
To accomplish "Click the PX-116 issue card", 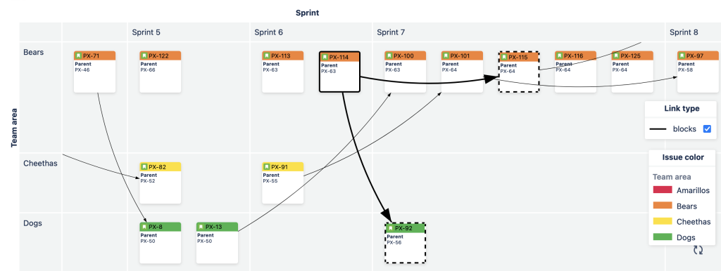I will [575, 72].
